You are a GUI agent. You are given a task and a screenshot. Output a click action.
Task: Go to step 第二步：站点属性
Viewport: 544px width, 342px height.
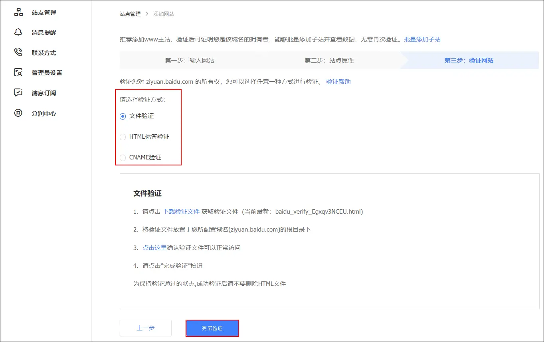click(x=329, y=61)
